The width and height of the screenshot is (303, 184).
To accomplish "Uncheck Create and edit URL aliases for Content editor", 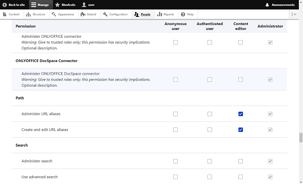I will [240, 130].
